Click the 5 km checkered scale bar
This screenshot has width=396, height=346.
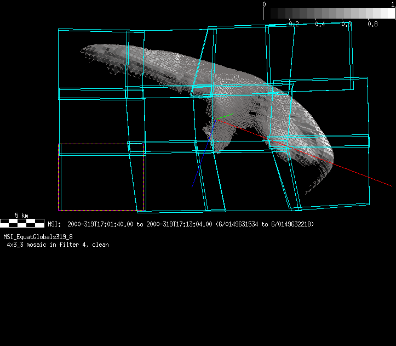[22, 223]
